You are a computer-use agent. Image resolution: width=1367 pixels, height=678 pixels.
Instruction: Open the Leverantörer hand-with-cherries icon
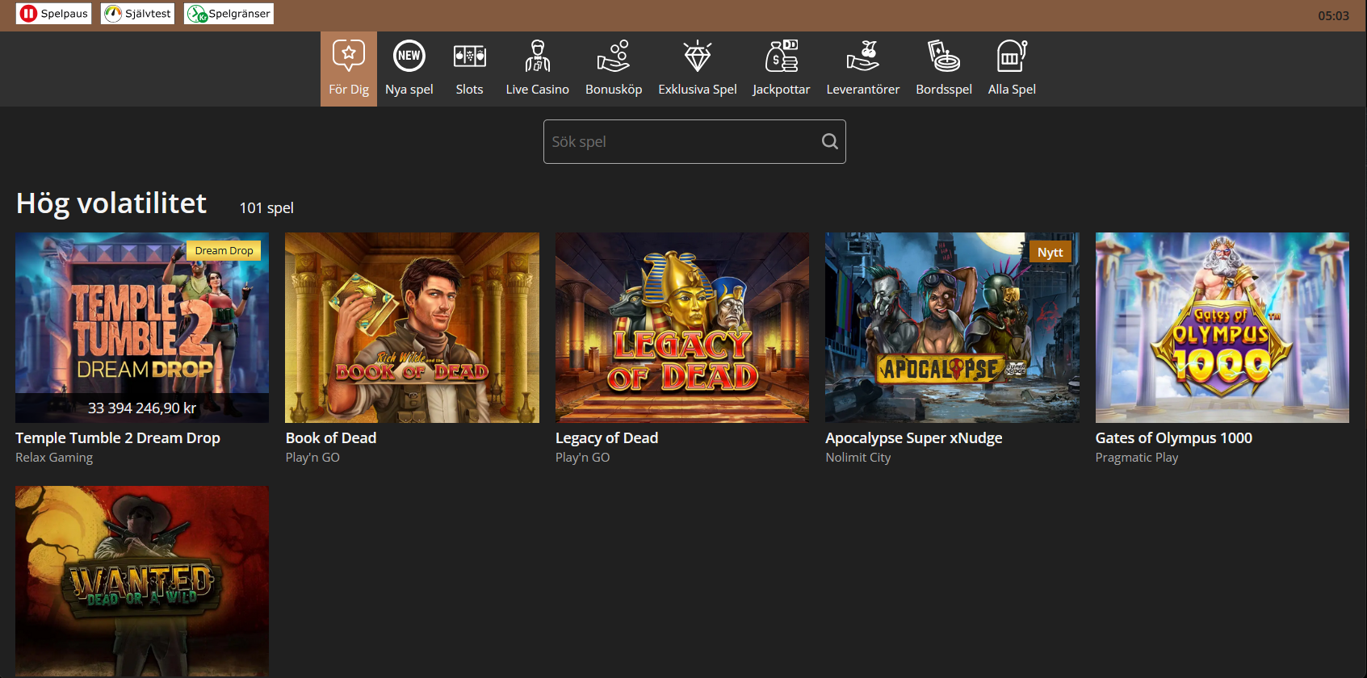(863, 56)
